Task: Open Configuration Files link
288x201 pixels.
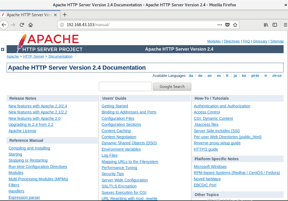Action: click(118, 118)
